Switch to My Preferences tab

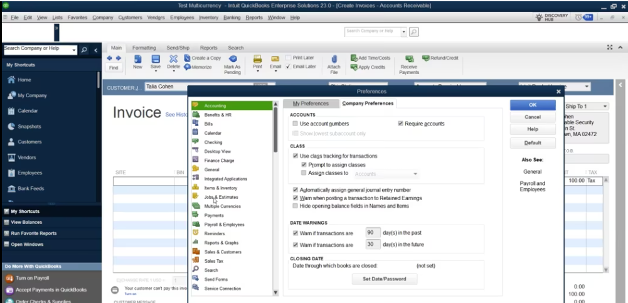point(311,104)
